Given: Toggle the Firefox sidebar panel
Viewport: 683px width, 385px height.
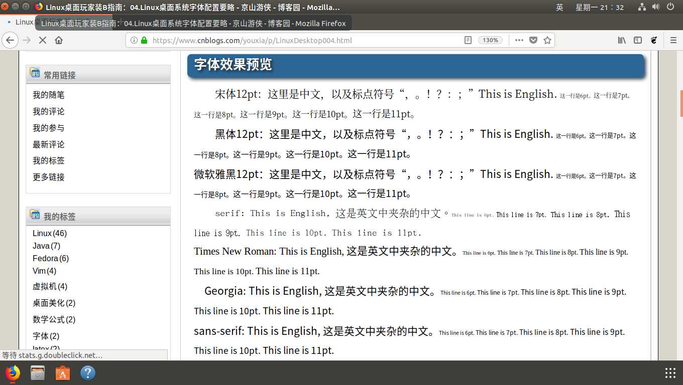Looking at the screenshot, I should click(638, 40).
